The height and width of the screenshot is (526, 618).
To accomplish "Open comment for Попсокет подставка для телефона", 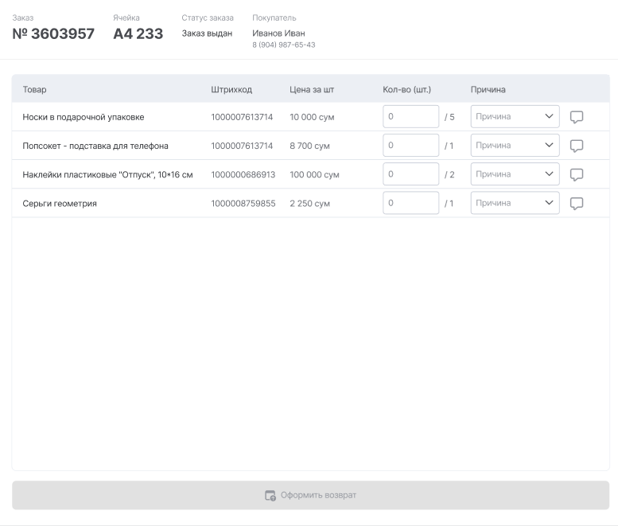I will (x=577, y=146).
